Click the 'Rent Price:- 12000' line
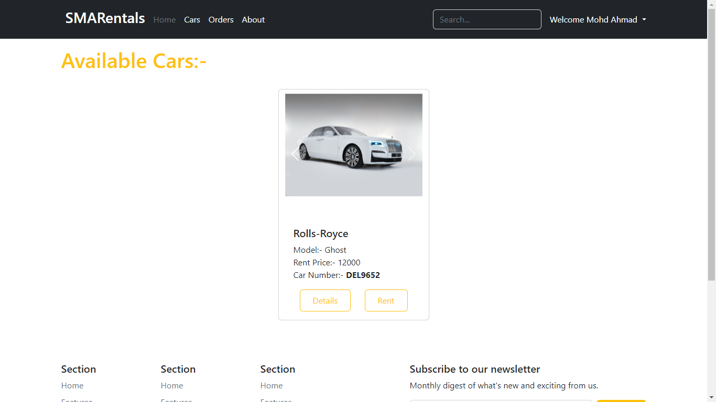The height and width of the screenshot is (402, 716). pyautogui.click(x=327, y=262)
